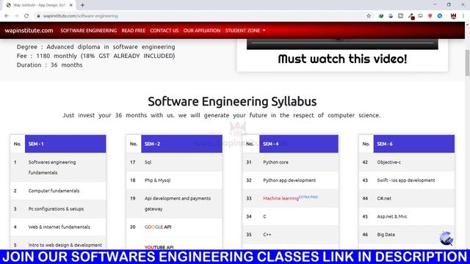This screenshot has height=264, width=470.
Task: Click 'Must watch this video!' caption
Action: [x=342, y=59]
